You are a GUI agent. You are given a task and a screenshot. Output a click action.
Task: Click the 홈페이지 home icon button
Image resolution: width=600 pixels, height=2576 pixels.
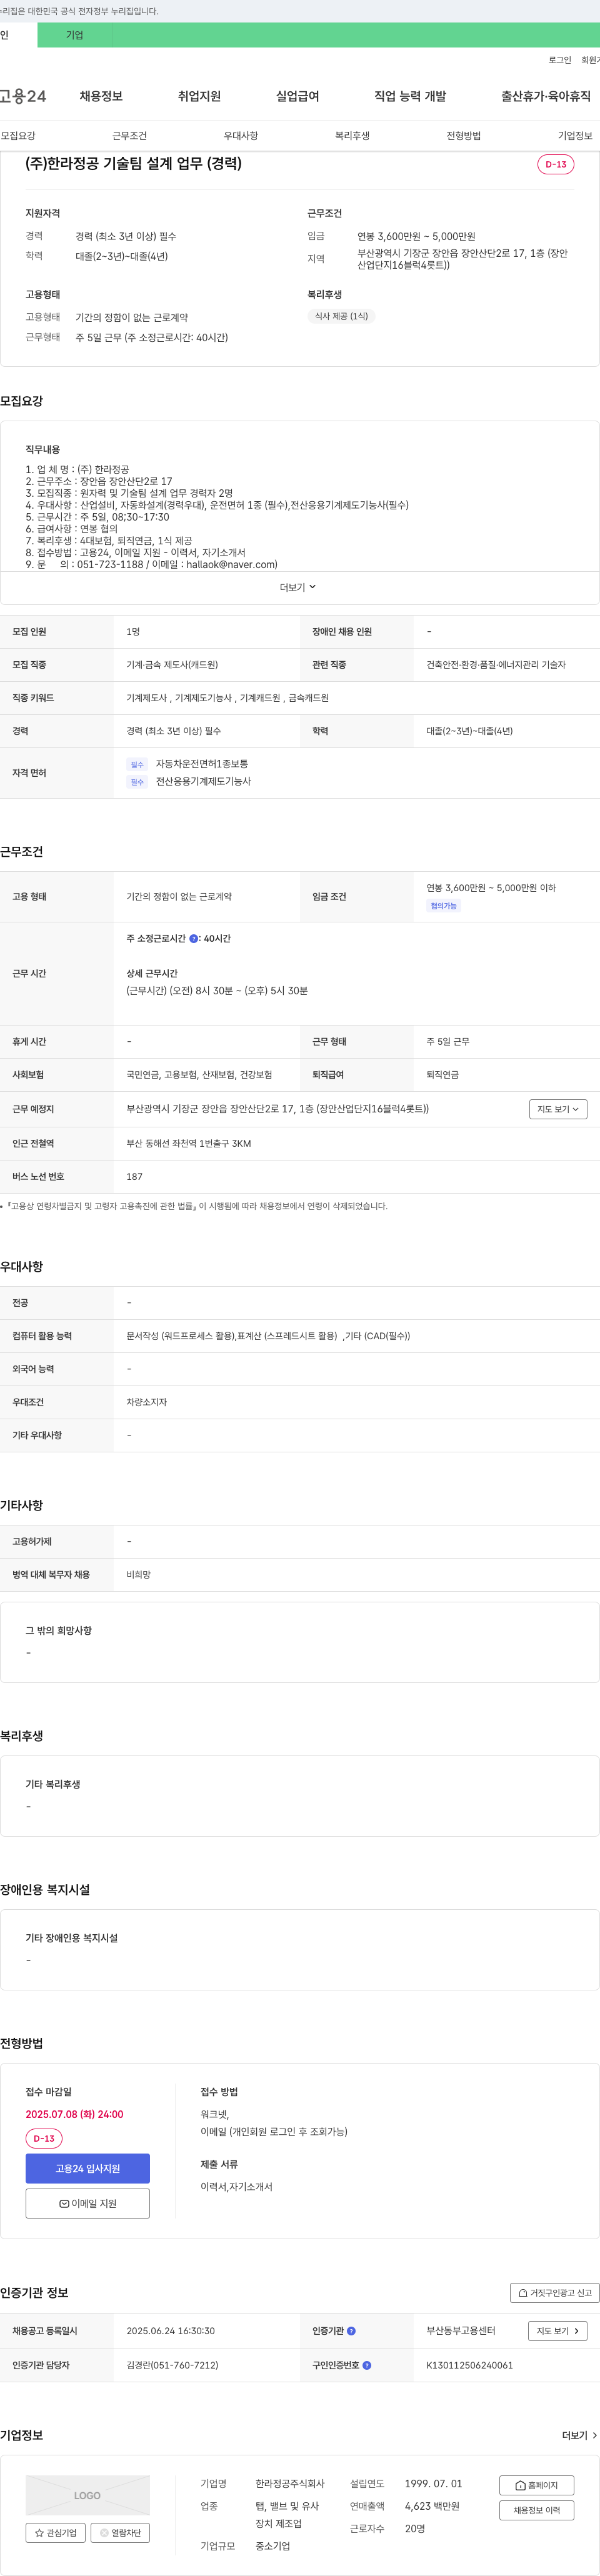coord(537,2485)
